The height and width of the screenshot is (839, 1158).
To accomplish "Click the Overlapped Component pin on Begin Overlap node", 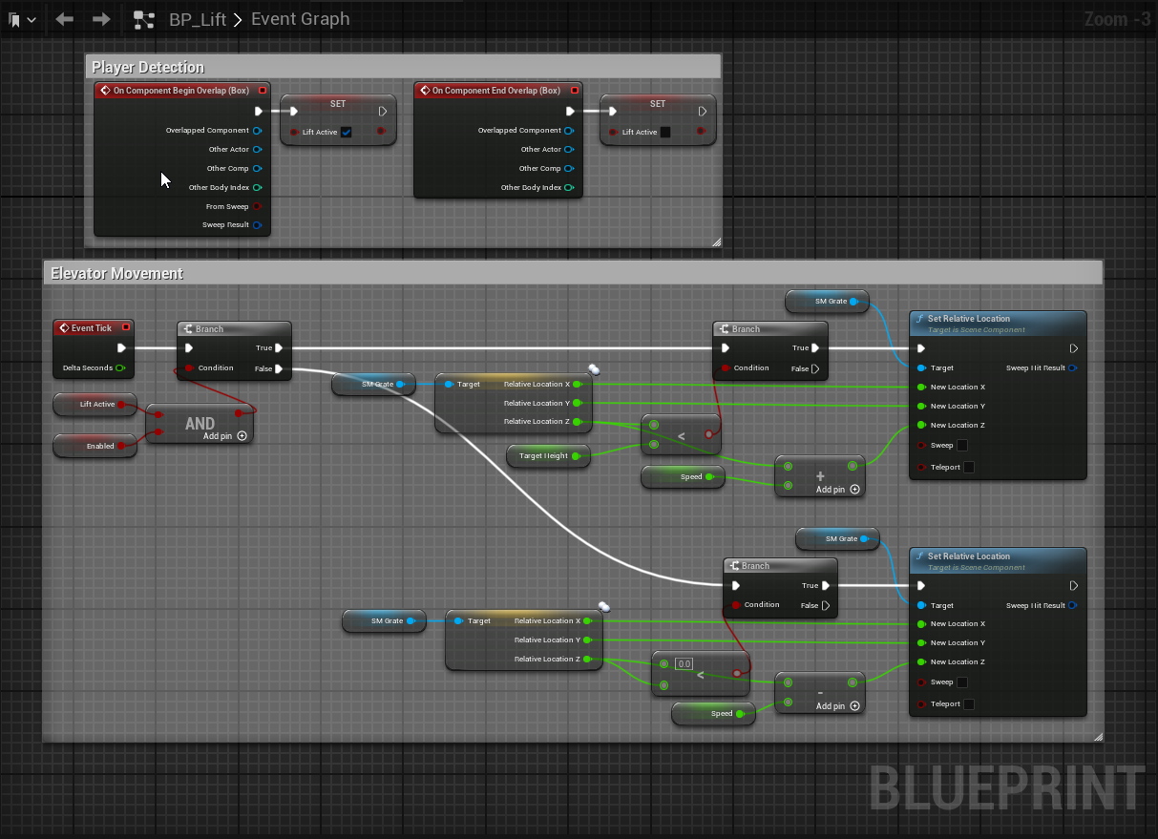I will (258, 131).
